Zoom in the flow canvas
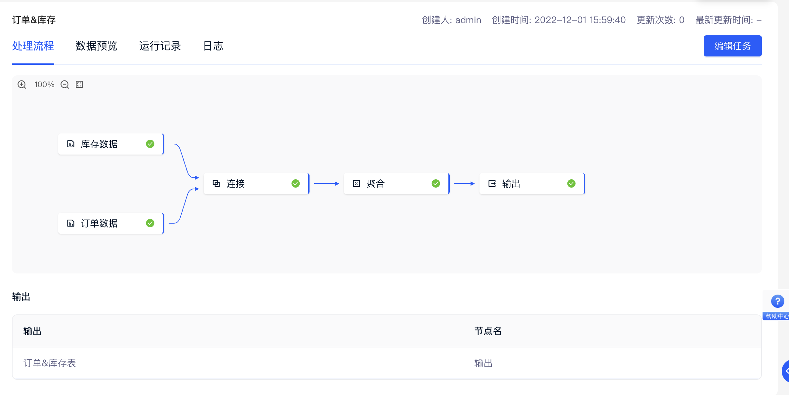This screenshot has width=789, height=395. click(x=22, y=85)
